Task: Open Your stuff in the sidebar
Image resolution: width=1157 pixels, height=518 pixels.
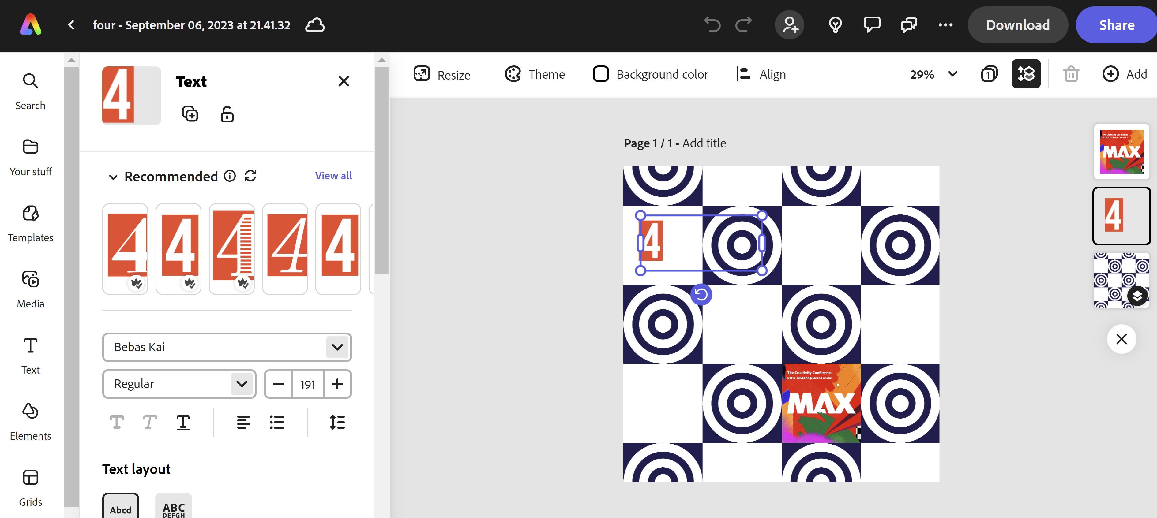Action: pyautogui.click(x=31, y=158)
